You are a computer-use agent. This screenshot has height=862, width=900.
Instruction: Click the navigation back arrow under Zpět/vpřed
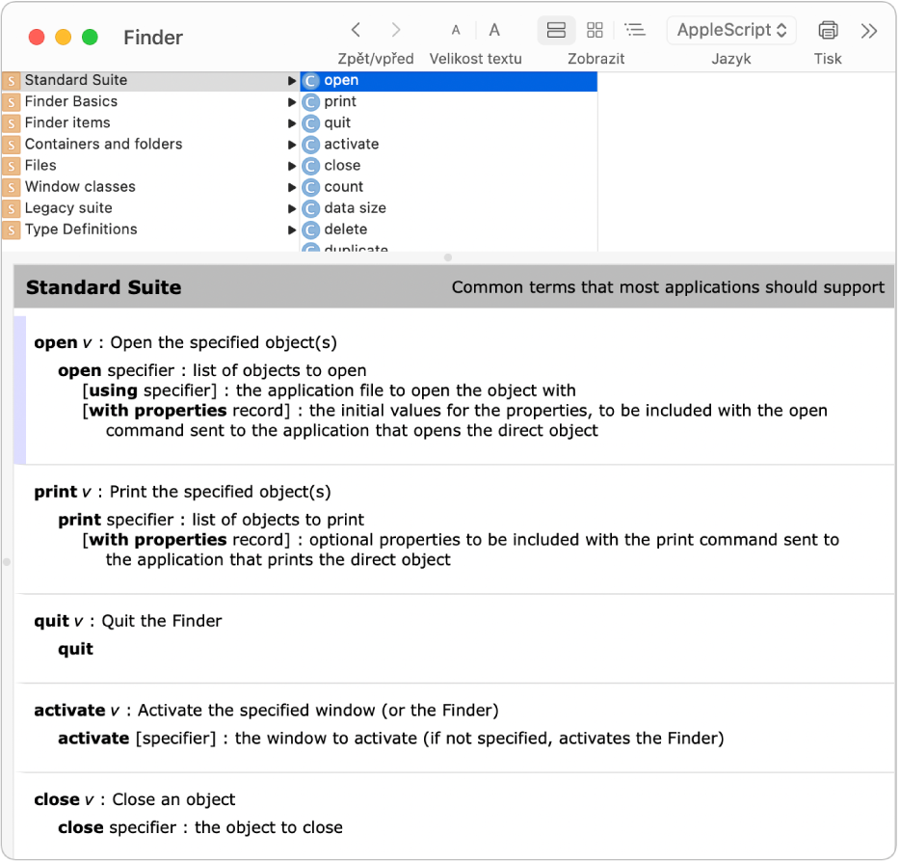(356, 30)
